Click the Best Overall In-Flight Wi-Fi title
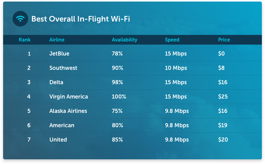Viewport: 265px width, 164px height. click(x=81, y=19)
